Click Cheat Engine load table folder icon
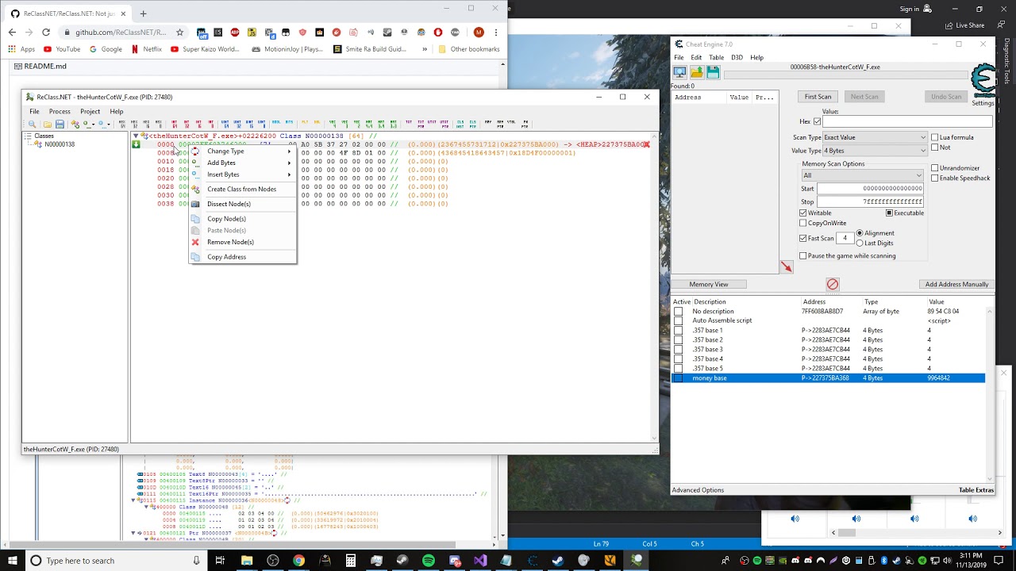 click(x=697, y=72)
